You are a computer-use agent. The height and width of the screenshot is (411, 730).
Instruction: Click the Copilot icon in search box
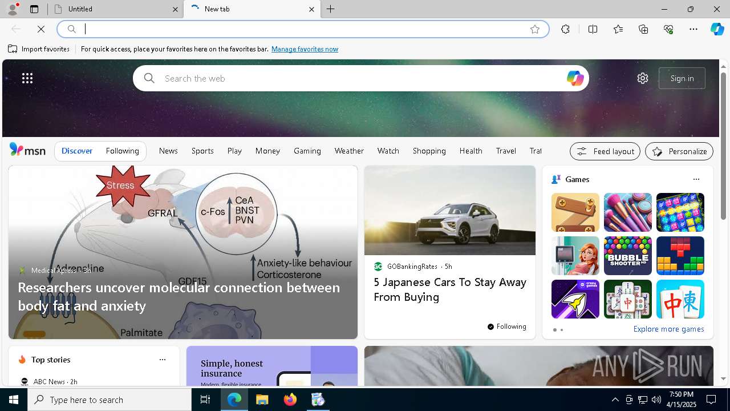(x=575, y=78)
